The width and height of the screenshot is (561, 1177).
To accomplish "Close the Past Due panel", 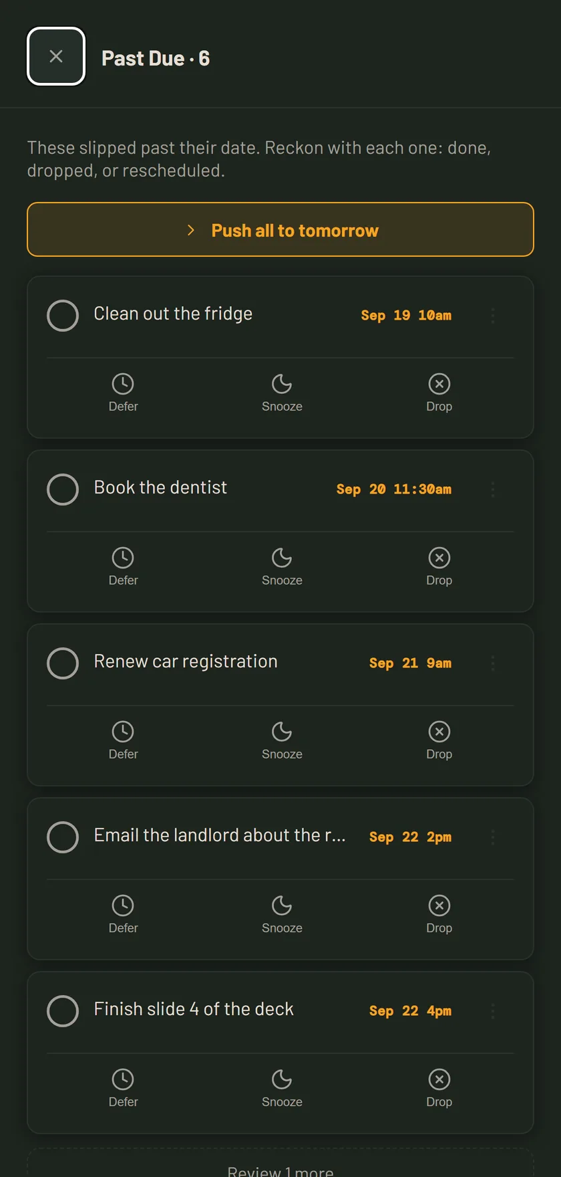I will [x=56, y=57].
